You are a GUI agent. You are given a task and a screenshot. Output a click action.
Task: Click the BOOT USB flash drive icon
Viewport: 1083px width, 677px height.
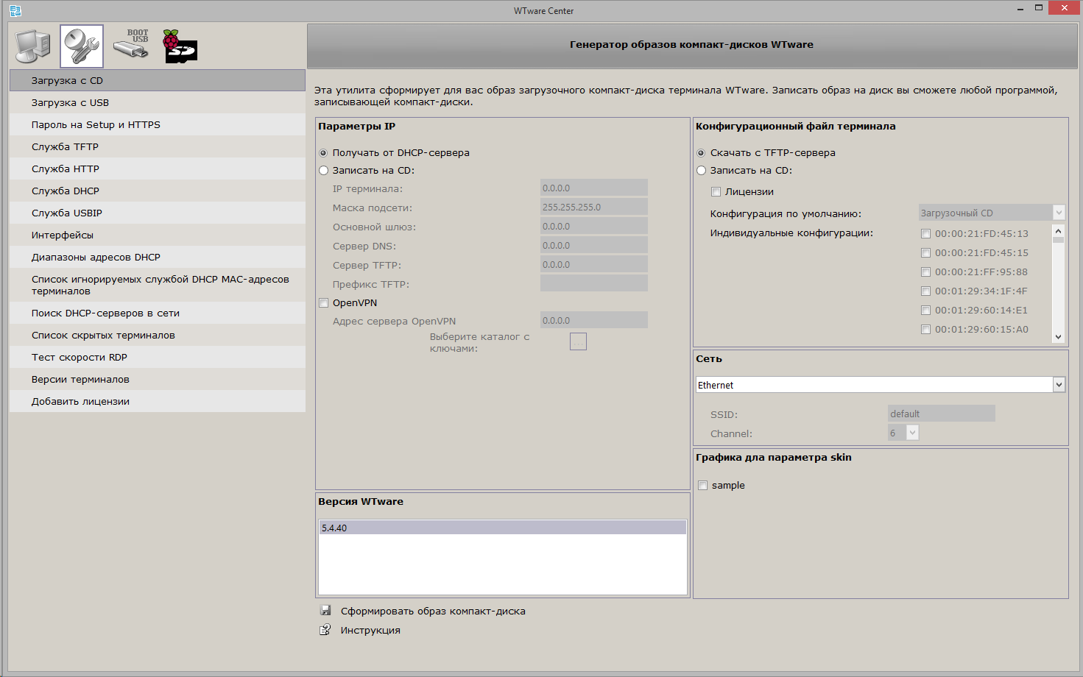coord(131,45)
